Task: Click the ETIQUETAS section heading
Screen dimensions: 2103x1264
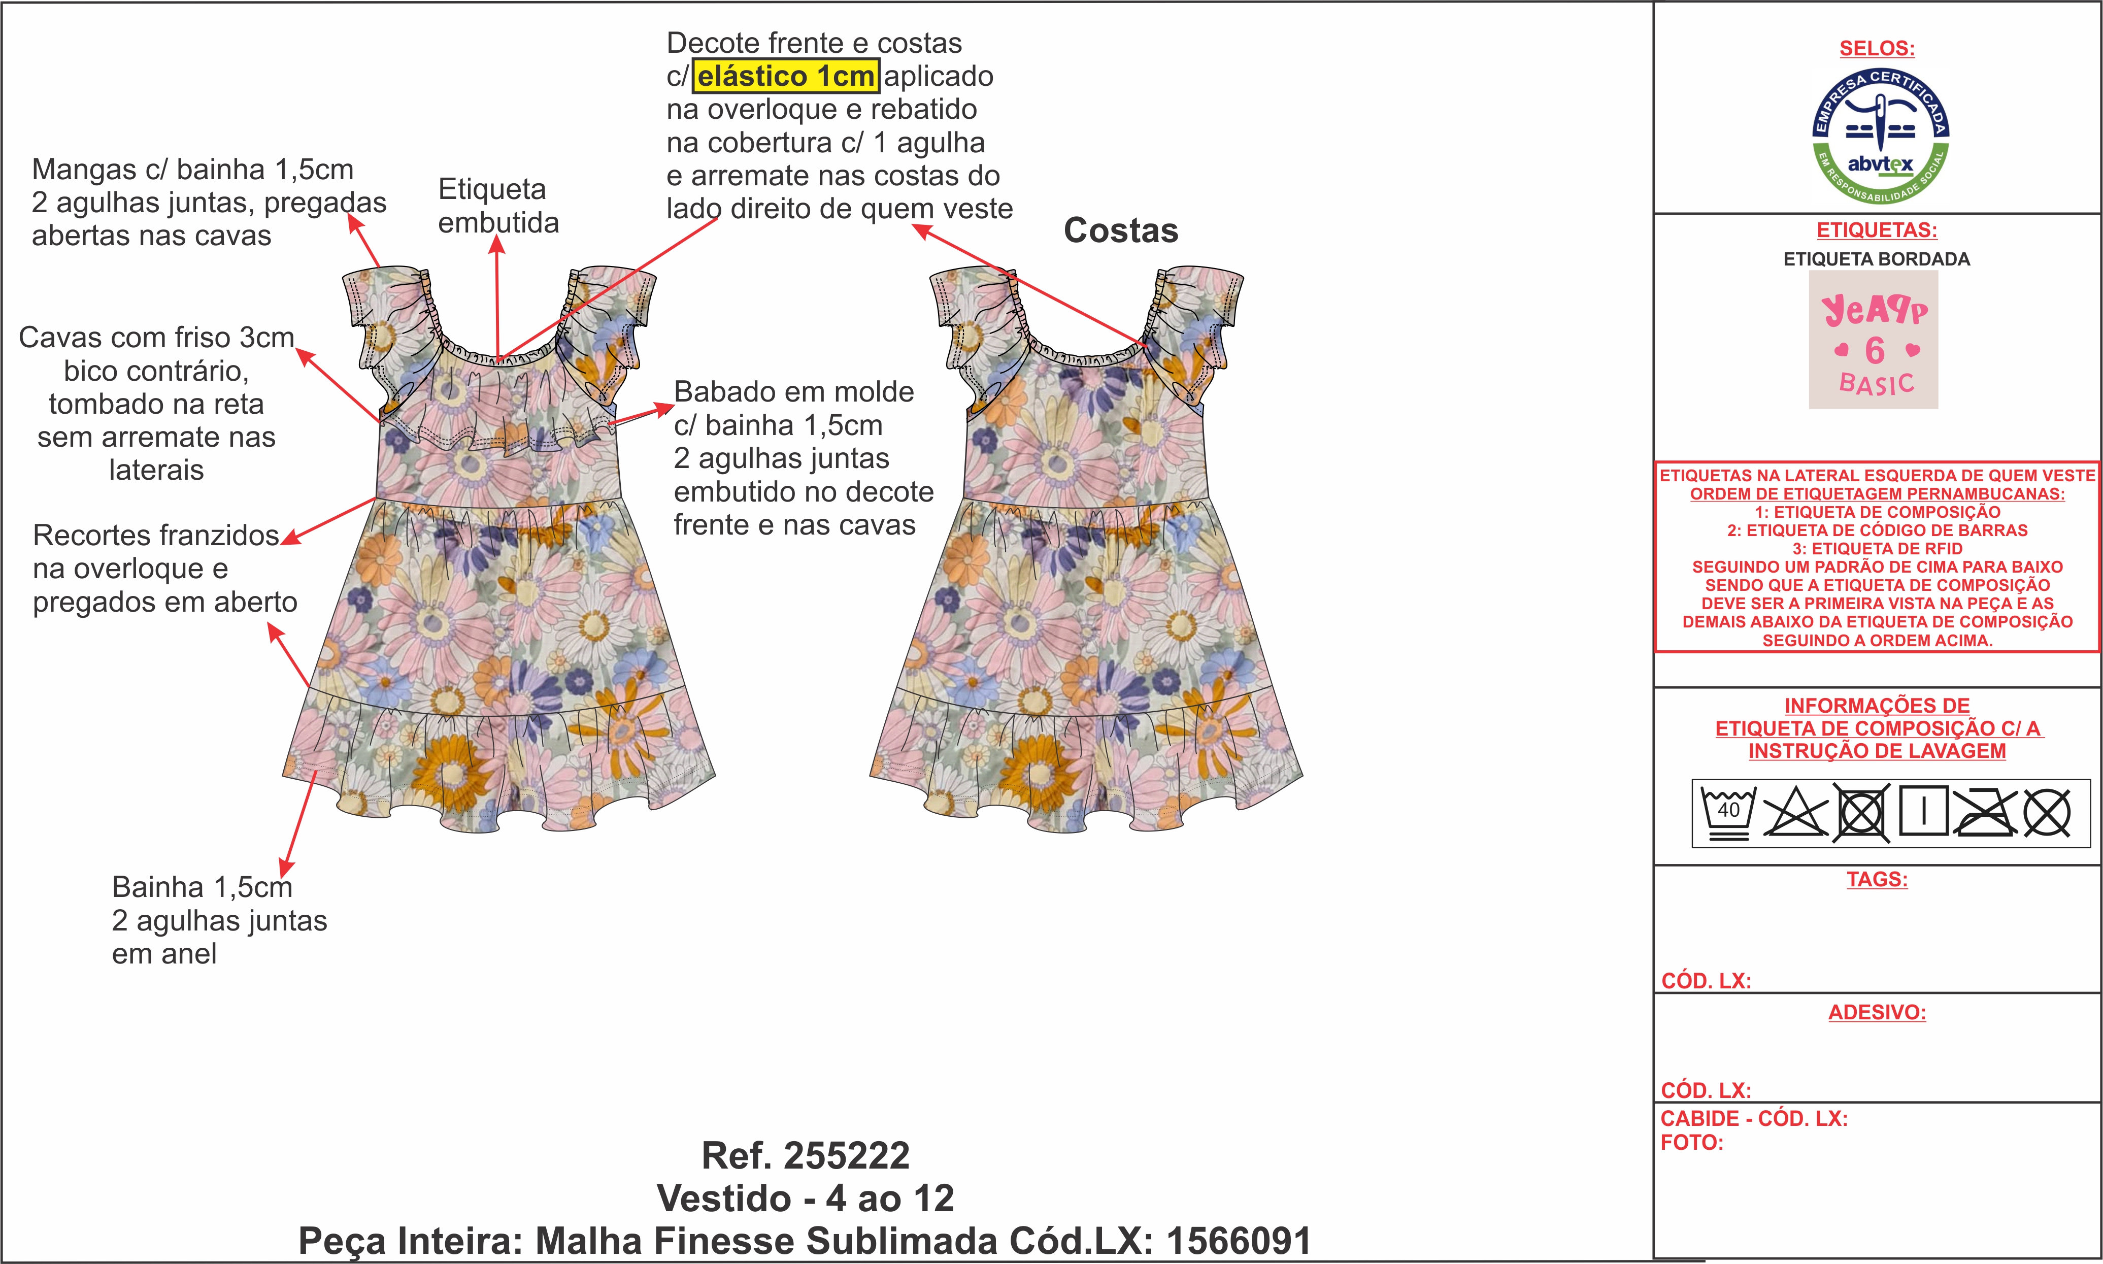Action: pyautogui.click(x=1877, y=230)
